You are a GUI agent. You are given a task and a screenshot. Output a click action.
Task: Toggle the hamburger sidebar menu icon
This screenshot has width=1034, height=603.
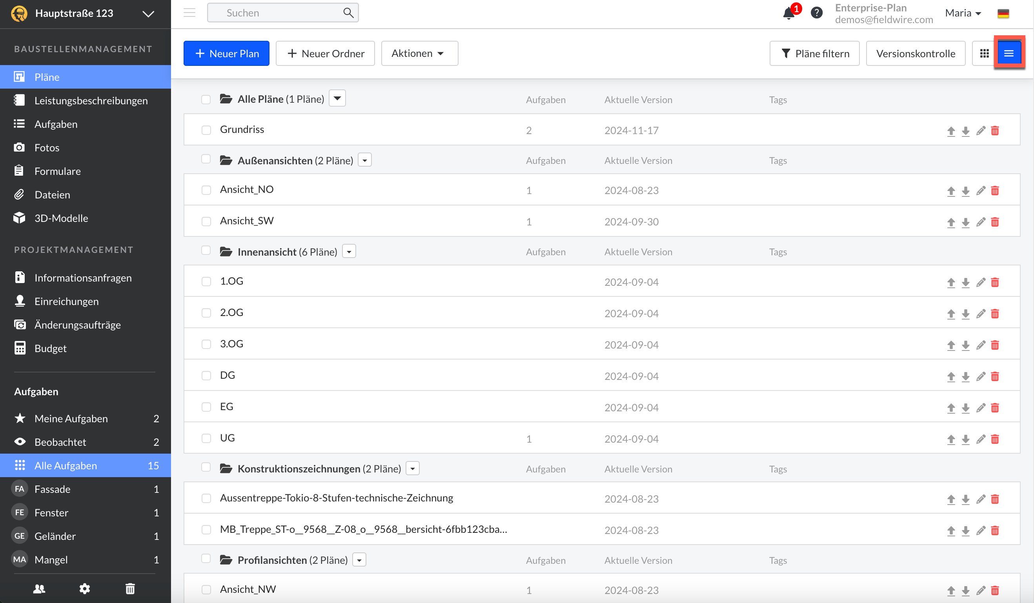(x=189, y=13)
